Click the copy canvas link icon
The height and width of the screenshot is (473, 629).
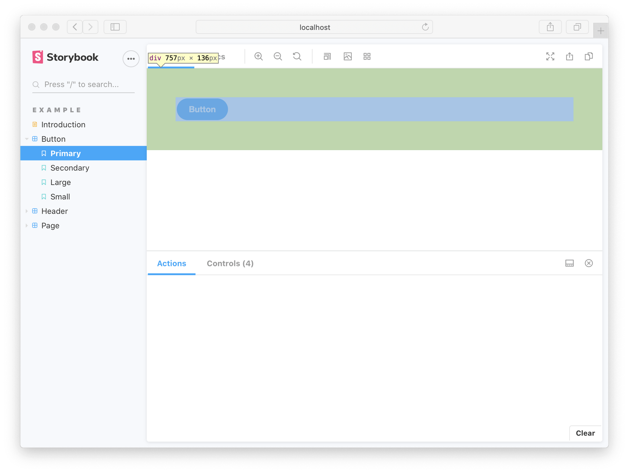coord(589,57)
